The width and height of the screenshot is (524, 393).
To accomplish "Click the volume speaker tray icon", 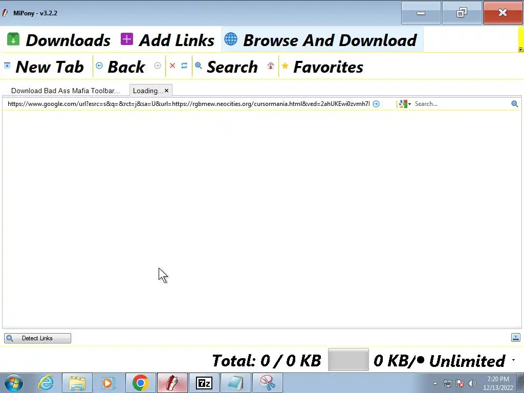I will click(x=472, y=383).
